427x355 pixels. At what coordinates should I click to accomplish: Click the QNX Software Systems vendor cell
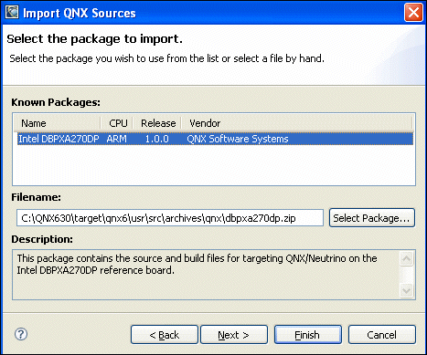pos(238,139)
